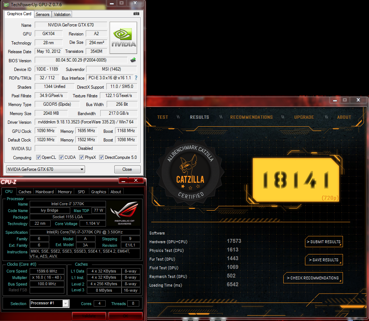Click the Driver Version field
The height and width of the screenshot is (321, 369).
pyautogui.click(x=86, y=122)
